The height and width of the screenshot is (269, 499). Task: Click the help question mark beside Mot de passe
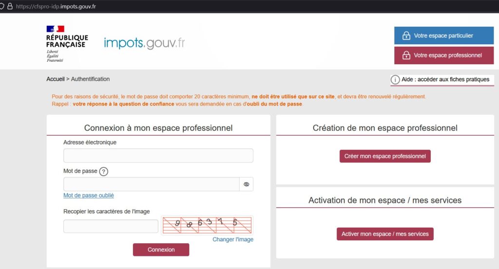103,172
